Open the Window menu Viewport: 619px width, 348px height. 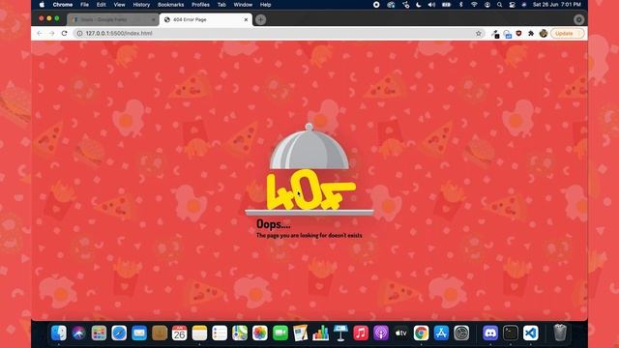click(243, 5)
